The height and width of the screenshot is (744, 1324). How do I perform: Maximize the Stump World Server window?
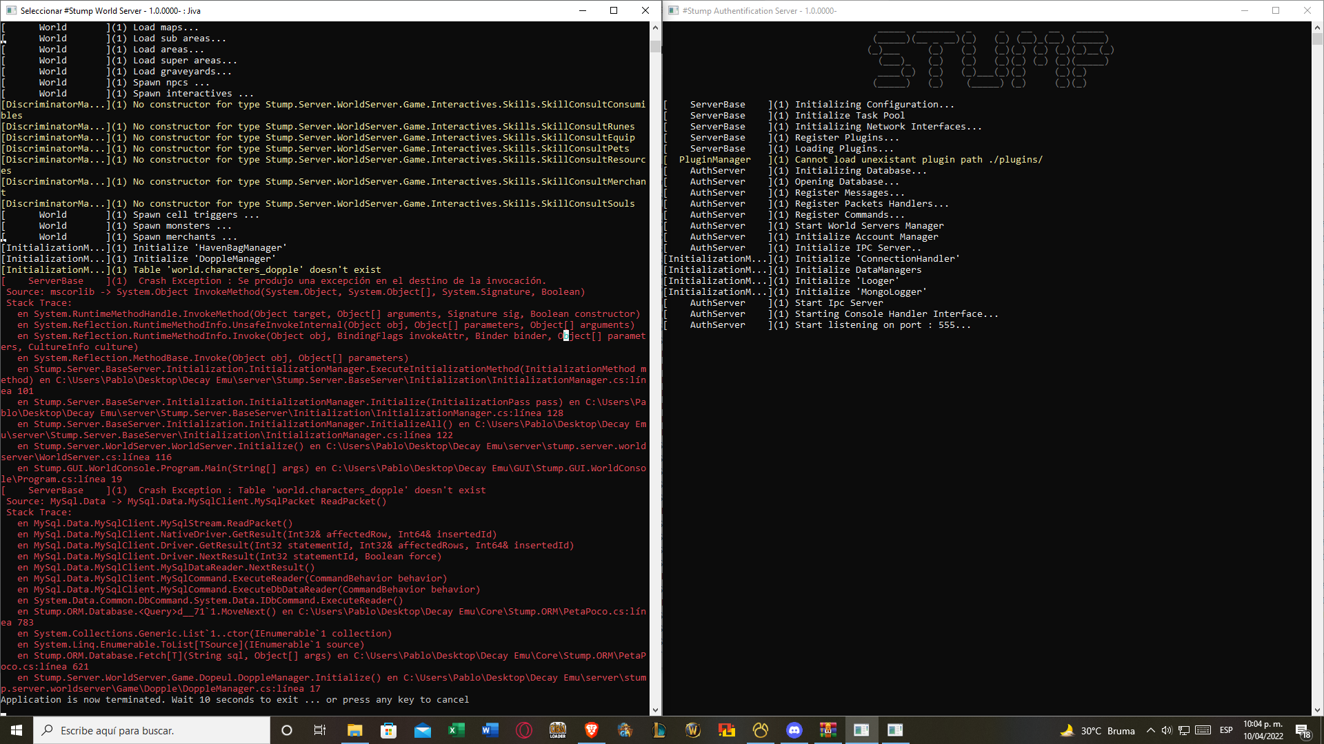[x=614, y=10]
